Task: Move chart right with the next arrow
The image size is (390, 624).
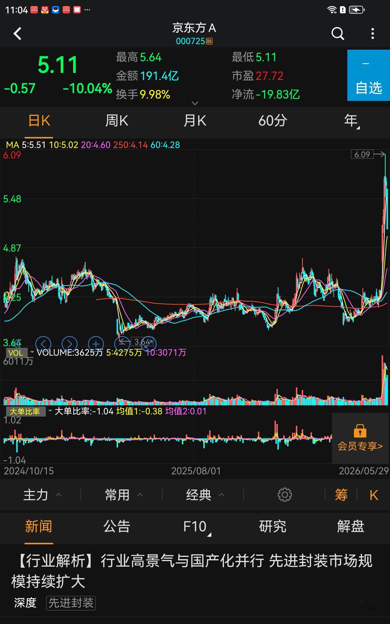Action: coord(69,344)
